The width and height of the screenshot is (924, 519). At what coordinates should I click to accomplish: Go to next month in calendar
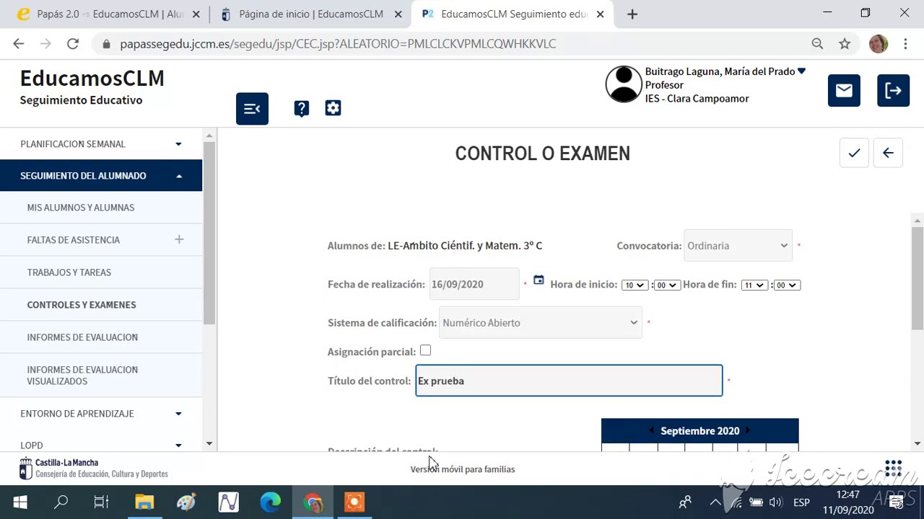(747, 430)
